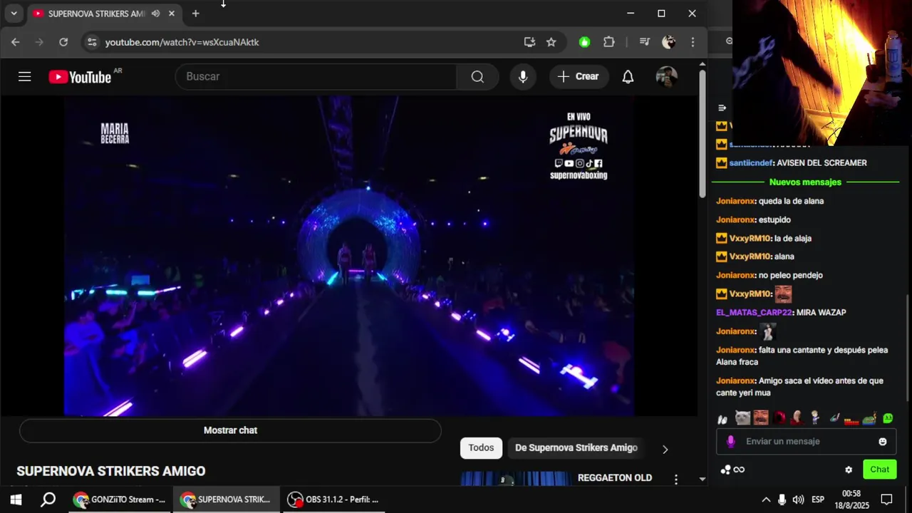Go forward in browser history
The image size is (912, 513).
pyautogui.click(x=39, y=42)
